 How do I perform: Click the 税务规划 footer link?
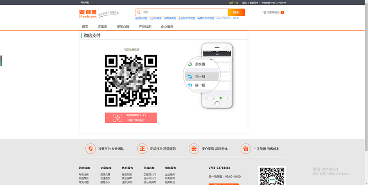170,183
